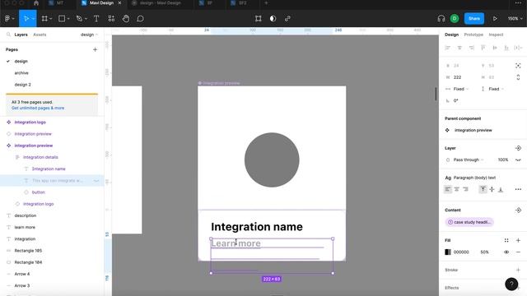Image resolution: width=527 pixels, height=296 pixels.
Task: Toggle constrain proportions icon
Action: point(518,77)
